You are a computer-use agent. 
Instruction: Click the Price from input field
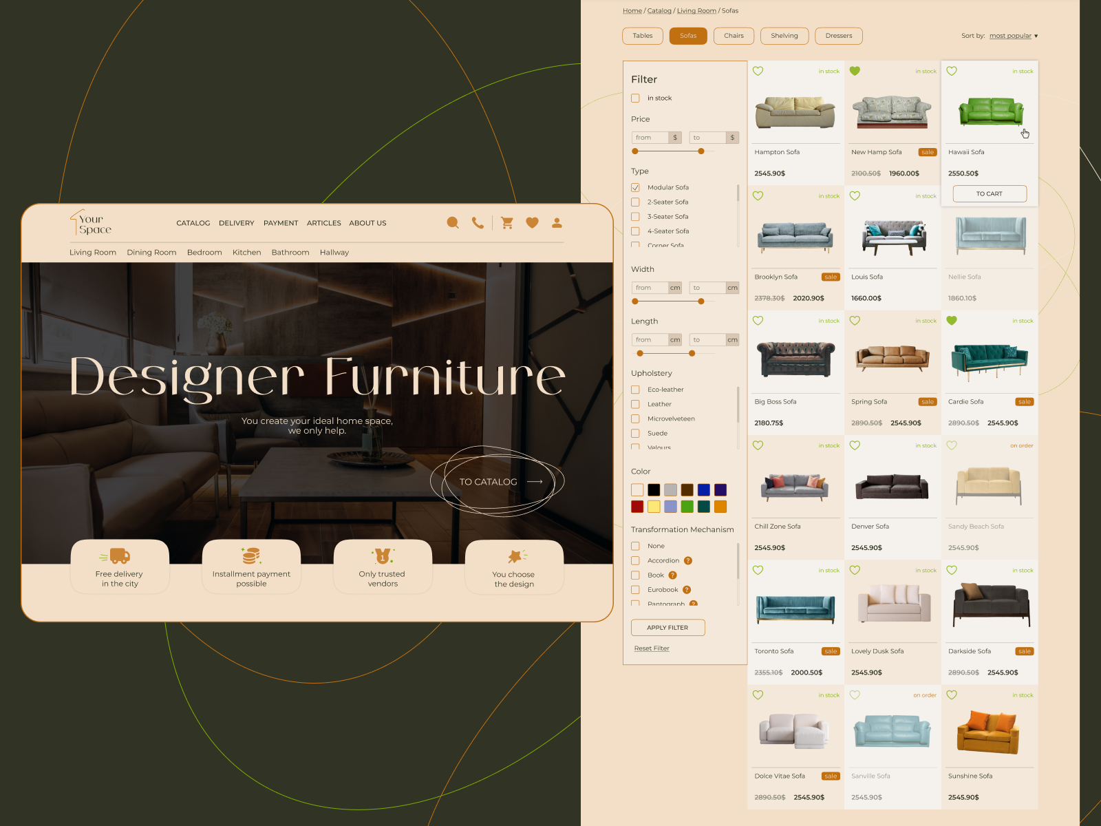coord(650,138)
